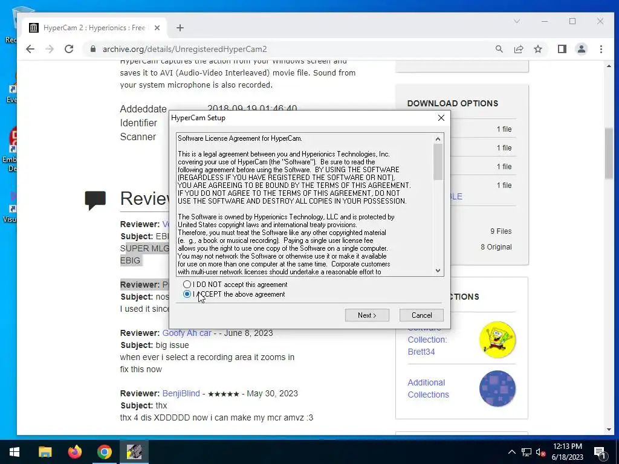Click the Identifier metadata label
Viewport: 619px width, 464px height.
pos(138,123)
